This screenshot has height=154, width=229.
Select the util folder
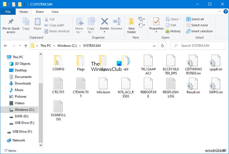click(126, 63)
